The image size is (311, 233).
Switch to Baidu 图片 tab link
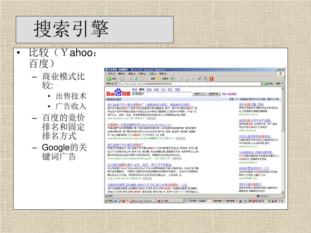coord(170,89)
